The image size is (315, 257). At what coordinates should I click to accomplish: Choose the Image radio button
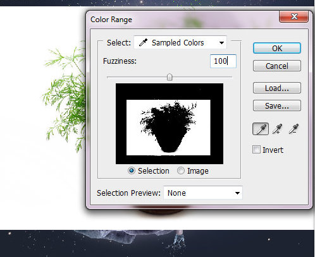pyautogui.click(x=181, y=170)
